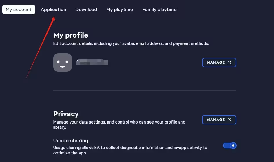This screenshot has width=274, height=162.
Task: Click the My profile heading
Action: (71, 35)
